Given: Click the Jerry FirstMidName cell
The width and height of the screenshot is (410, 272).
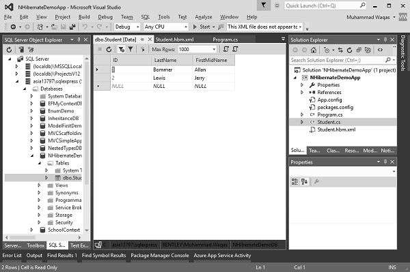Looking at the screenshot, I should 214,78.
